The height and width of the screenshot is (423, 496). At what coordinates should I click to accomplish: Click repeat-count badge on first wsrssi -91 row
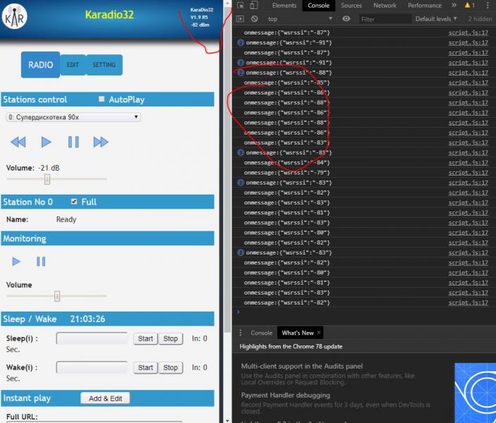coord(241,43)
